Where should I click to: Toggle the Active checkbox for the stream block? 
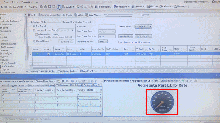click(x=48, y=54)
